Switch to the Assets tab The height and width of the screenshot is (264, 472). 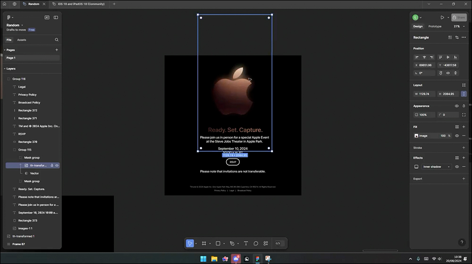pos(21,40)
